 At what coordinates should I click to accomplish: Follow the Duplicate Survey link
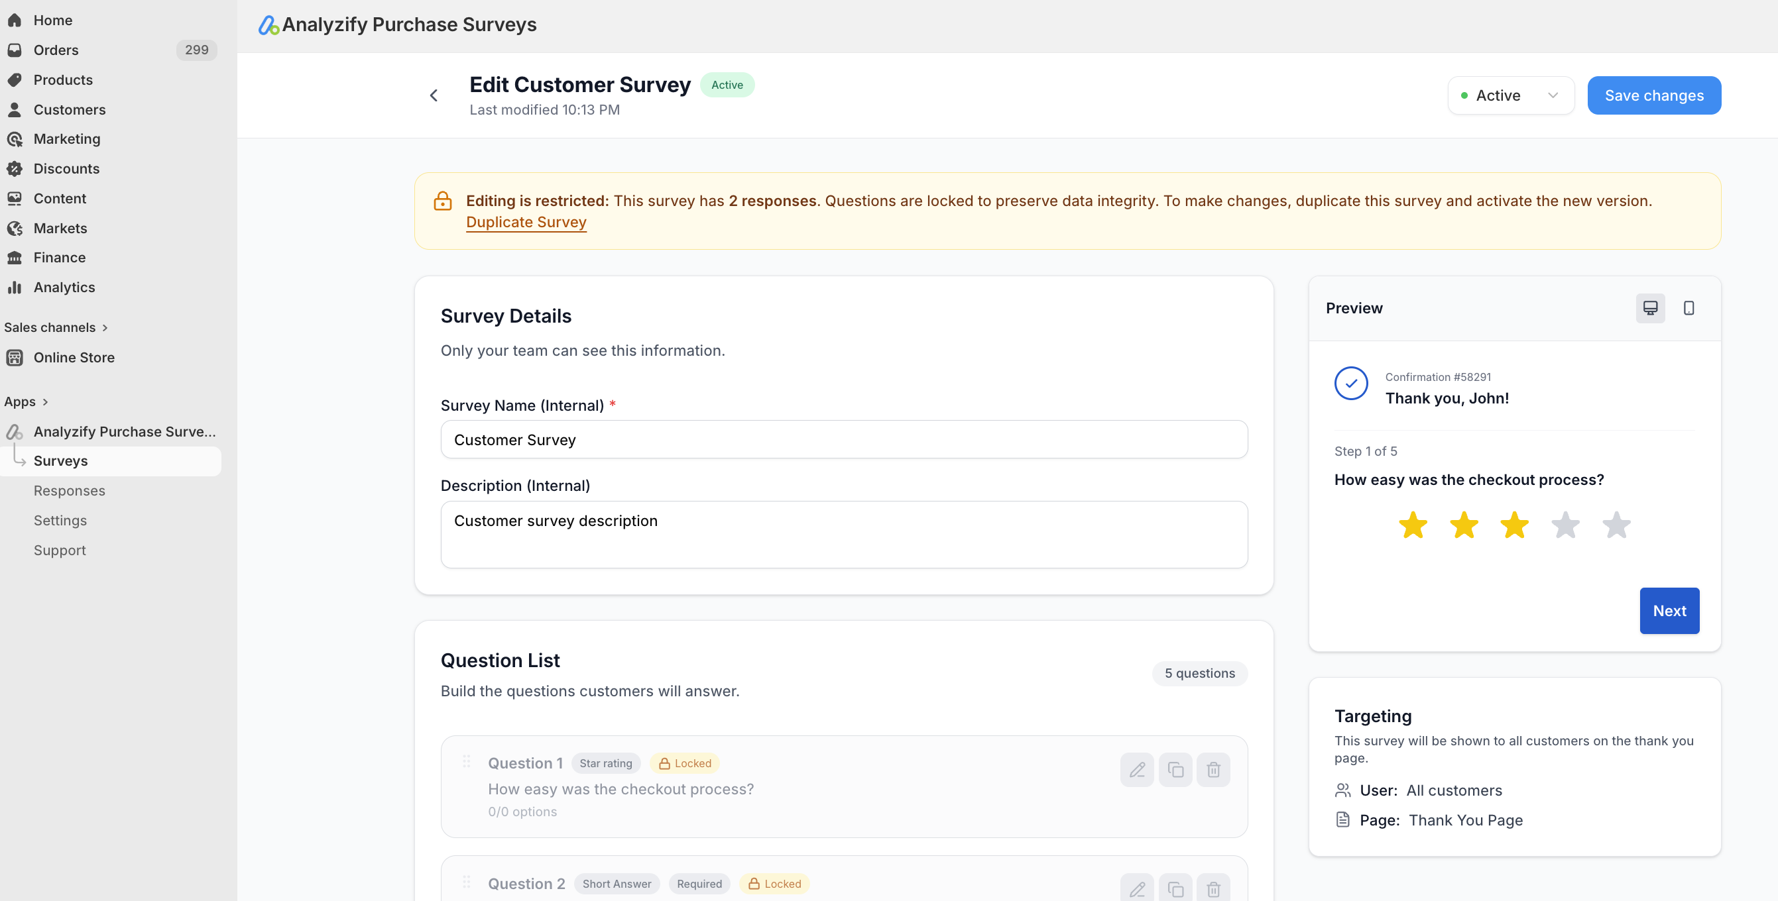pos(526,222)
